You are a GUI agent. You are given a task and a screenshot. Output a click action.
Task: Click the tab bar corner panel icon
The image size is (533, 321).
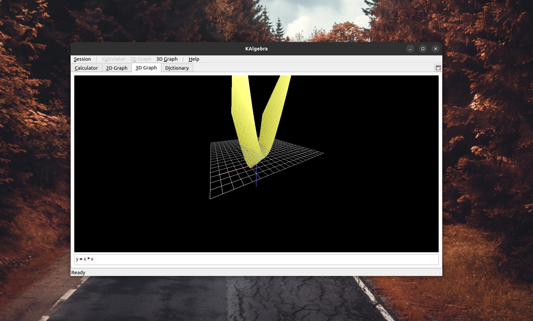(x=438, y=68)
